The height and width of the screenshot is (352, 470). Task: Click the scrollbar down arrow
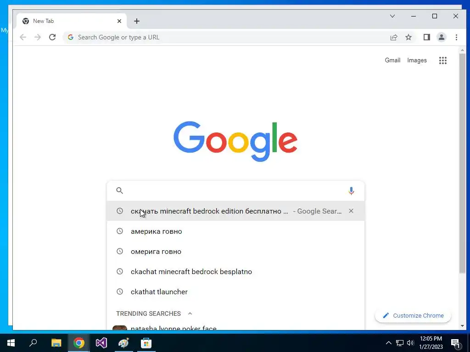point(462,326)
